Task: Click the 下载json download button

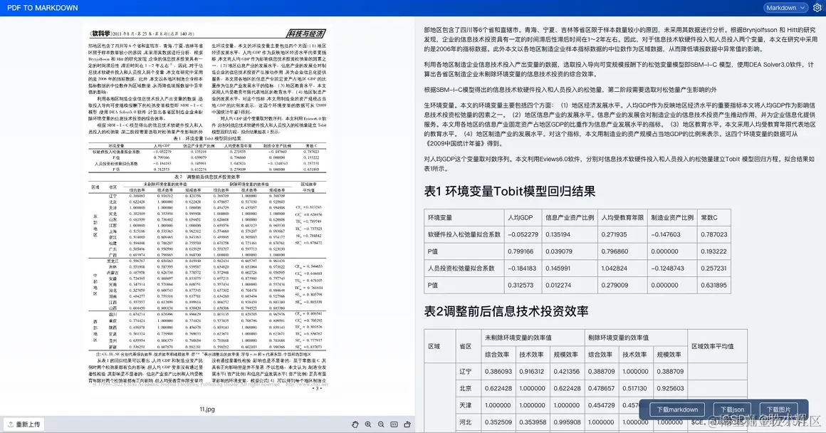Action: click(x=731, y=409)
